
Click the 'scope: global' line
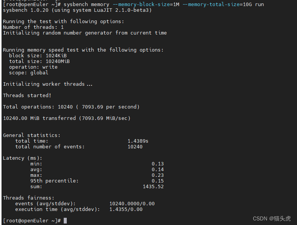(x=29, y=73)
